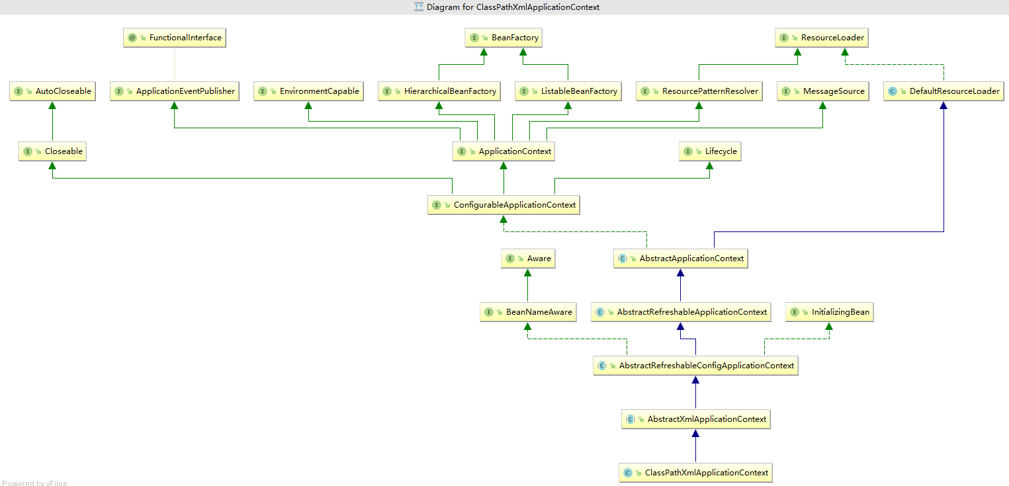The width and height of the screenshot is (1009, 486).
Task: Click the ApplicationContext interface icon
Action: point(462,151)
